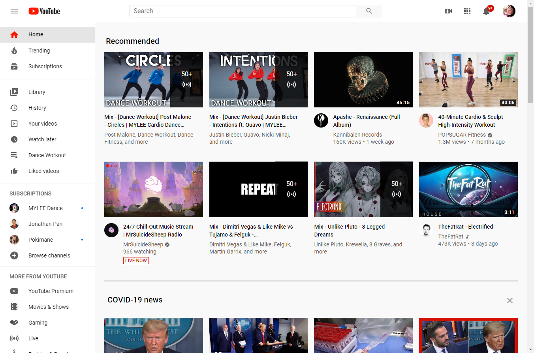Open title 'Apashe - Renaissance (Full Album)'

367,121
